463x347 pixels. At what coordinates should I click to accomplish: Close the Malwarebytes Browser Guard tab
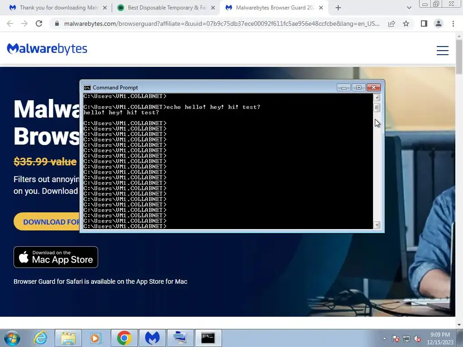coord(321,8)
